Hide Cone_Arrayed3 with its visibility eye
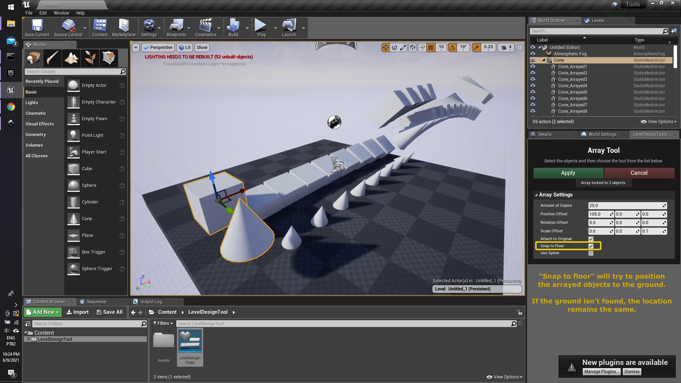The width and height of the screenshot is (681, 383). click(533, 79)
